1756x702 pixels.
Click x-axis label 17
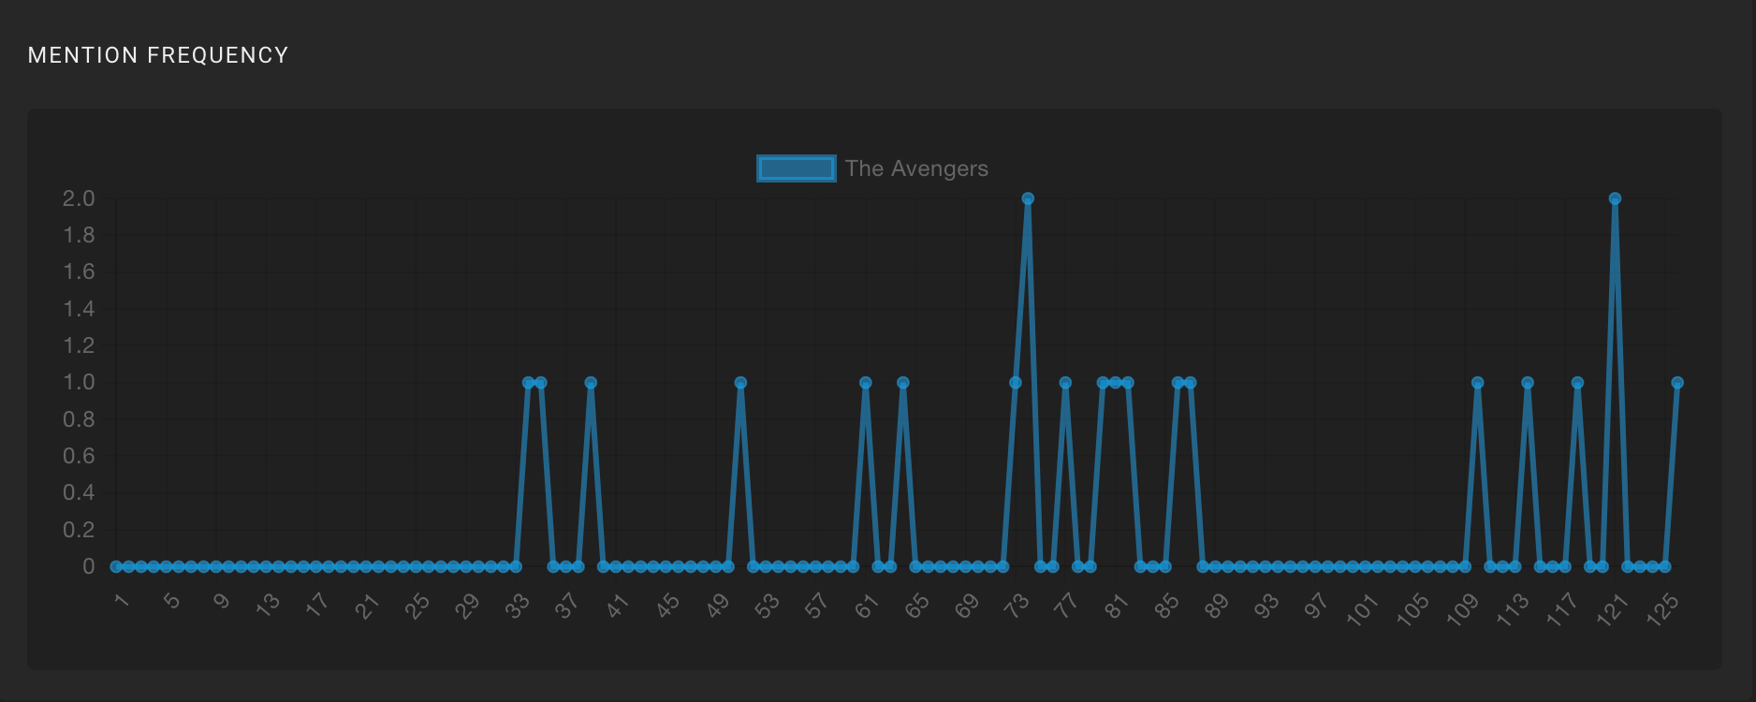[x=318, y=605]
